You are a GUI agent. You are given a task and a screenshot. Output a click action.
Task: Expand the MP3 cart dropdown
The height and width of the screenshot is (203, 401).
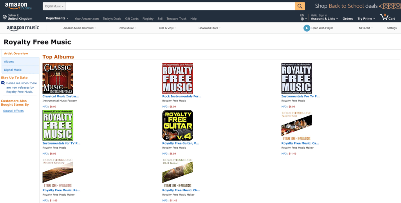366,28
